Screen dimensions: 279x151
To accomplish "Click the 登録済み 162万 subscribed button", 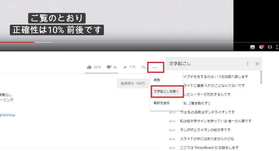I will click(x=133, y=84).
